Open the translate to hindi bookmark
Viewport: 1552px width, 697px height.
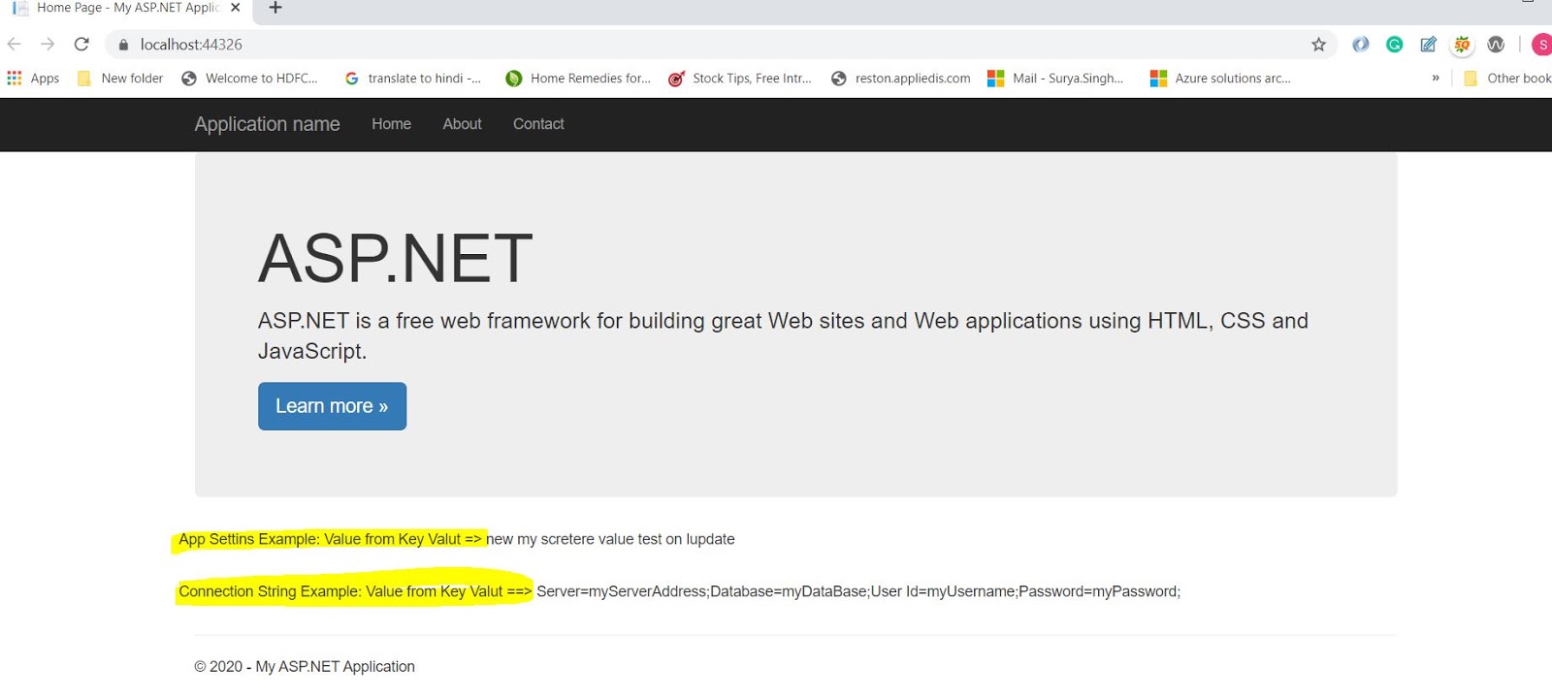tap(412, 79)
